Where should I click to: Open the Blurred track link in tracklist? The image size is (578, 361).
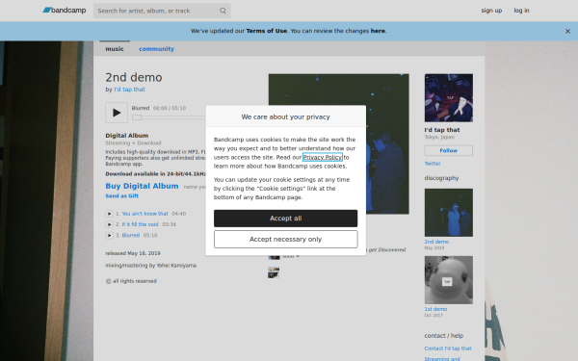tap(131, 235)
